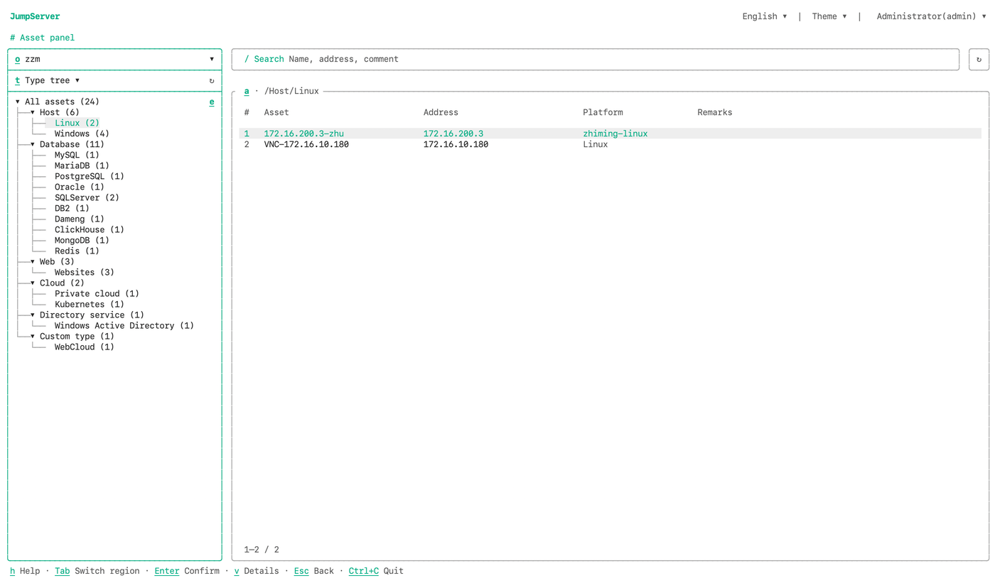Click the 'a' shortcut beside /Host/Linux
The height and width of the screenshot is (588, 995).
[247, 91]
